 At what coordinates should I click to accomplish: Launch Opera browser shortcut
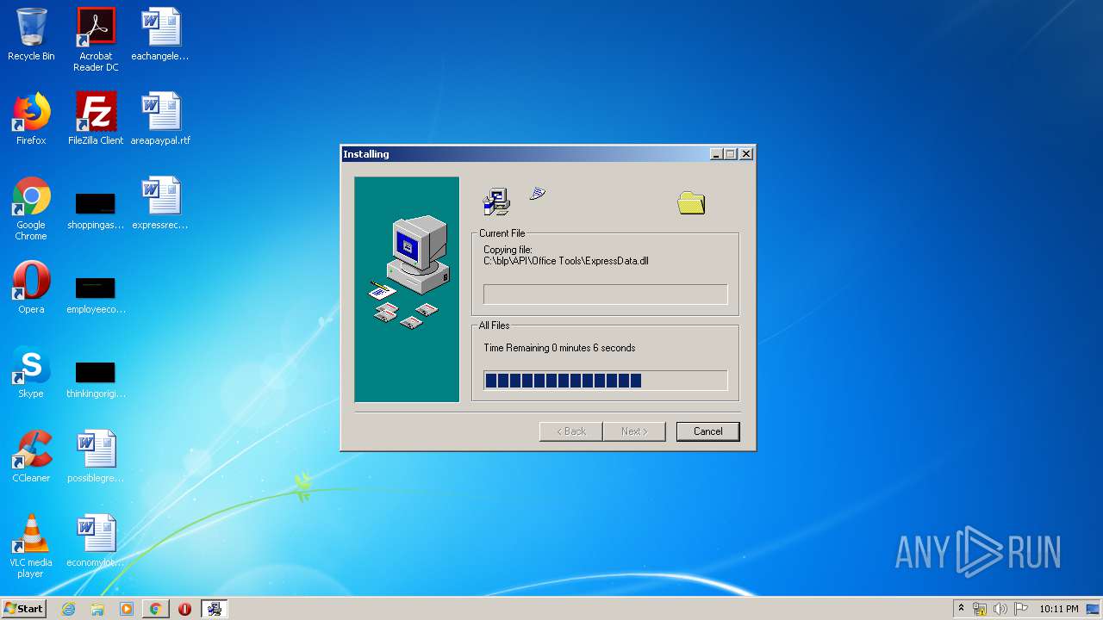tap(31, 288)
